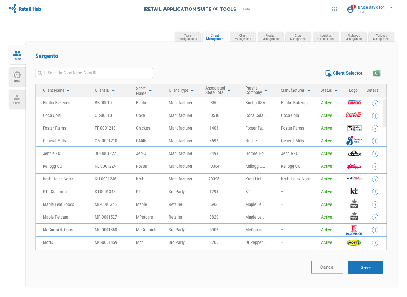Open Bruce Davidson's profile avatar notifications

[x=350, y=9]
